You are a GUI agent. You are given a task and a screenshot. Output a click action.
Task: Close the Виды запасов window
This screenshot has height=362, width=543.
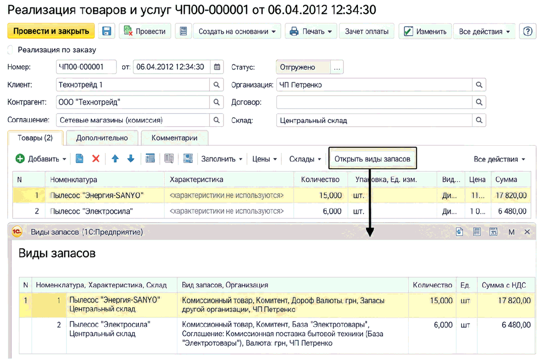point(527,232)
